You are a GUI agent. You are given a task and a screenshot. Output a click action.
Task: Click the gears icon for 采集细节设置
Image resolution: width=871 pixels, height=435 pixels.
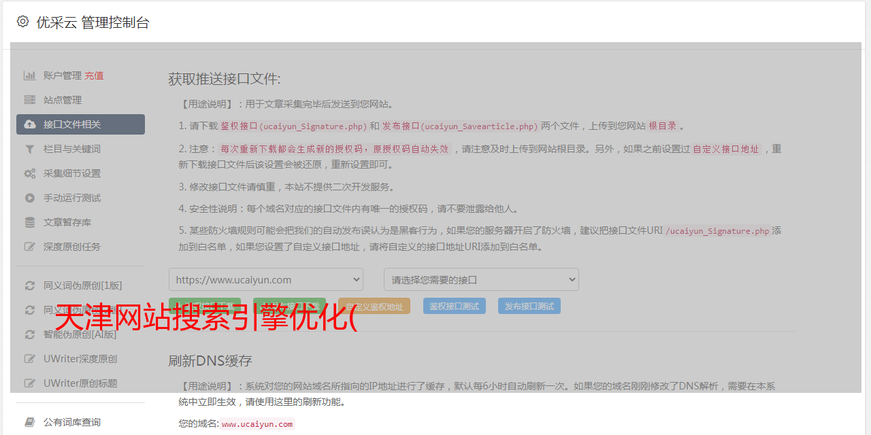(30, 173)
